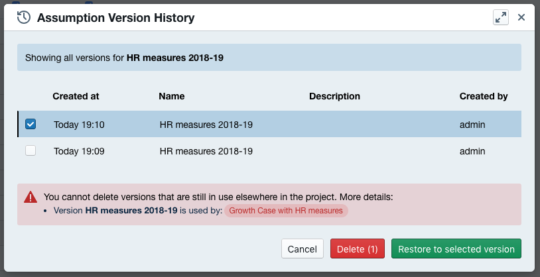Click Restore to selected version
The height and width of the screenshot is (277, 540).
coord(456,249)
